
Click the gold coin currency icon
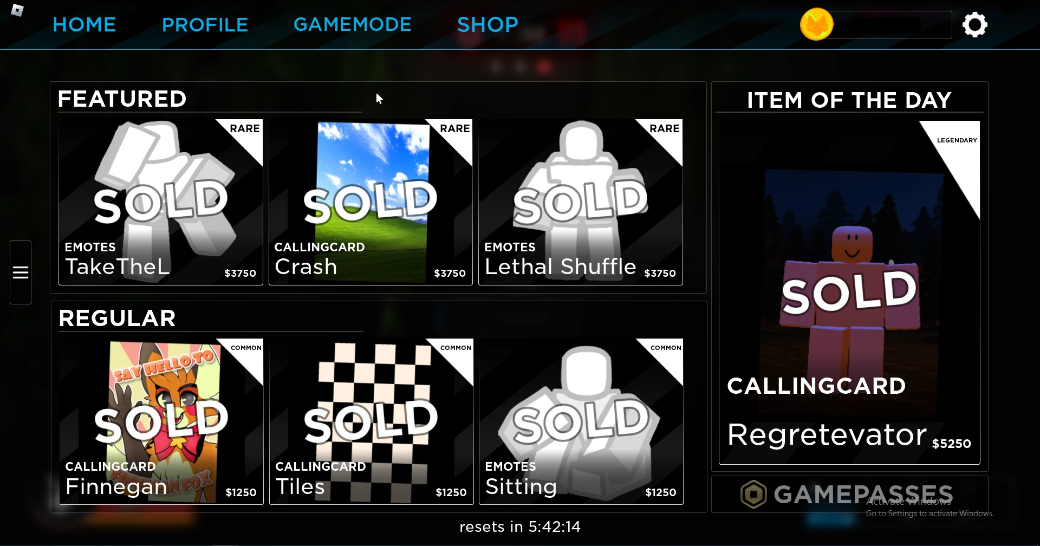tap(817, 24)
